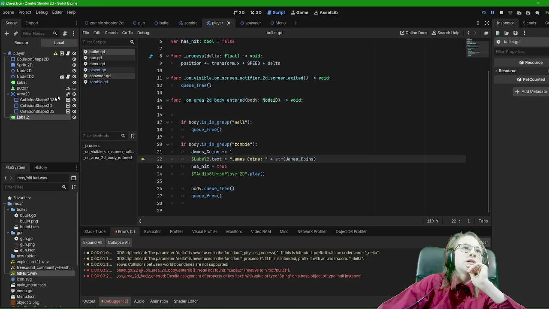The width and height of the screenshot is (549, 309).
Task: Click Search Help in the script editor
Action: coord(445,33)
